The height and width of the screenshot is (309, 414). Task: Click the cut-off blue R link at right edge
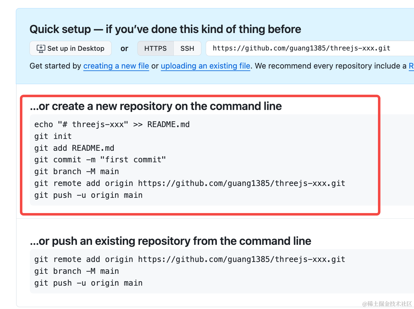coord(411,66)
